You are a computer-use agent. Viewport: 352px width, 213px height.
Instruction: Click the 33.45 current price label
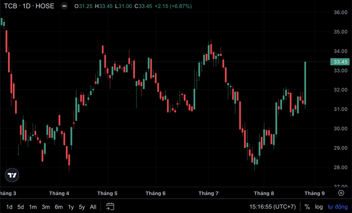click(x=340, y=62)
